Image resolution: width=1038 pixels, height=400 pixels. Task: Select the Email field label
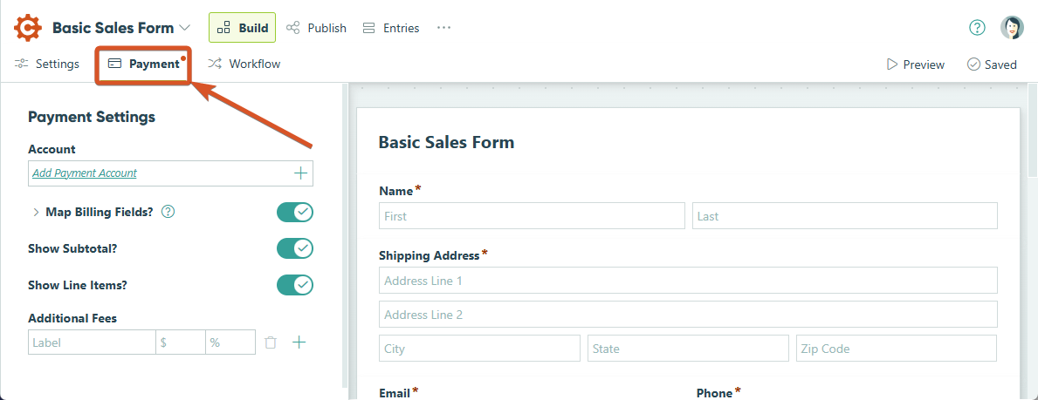click(x=395, y=393)
